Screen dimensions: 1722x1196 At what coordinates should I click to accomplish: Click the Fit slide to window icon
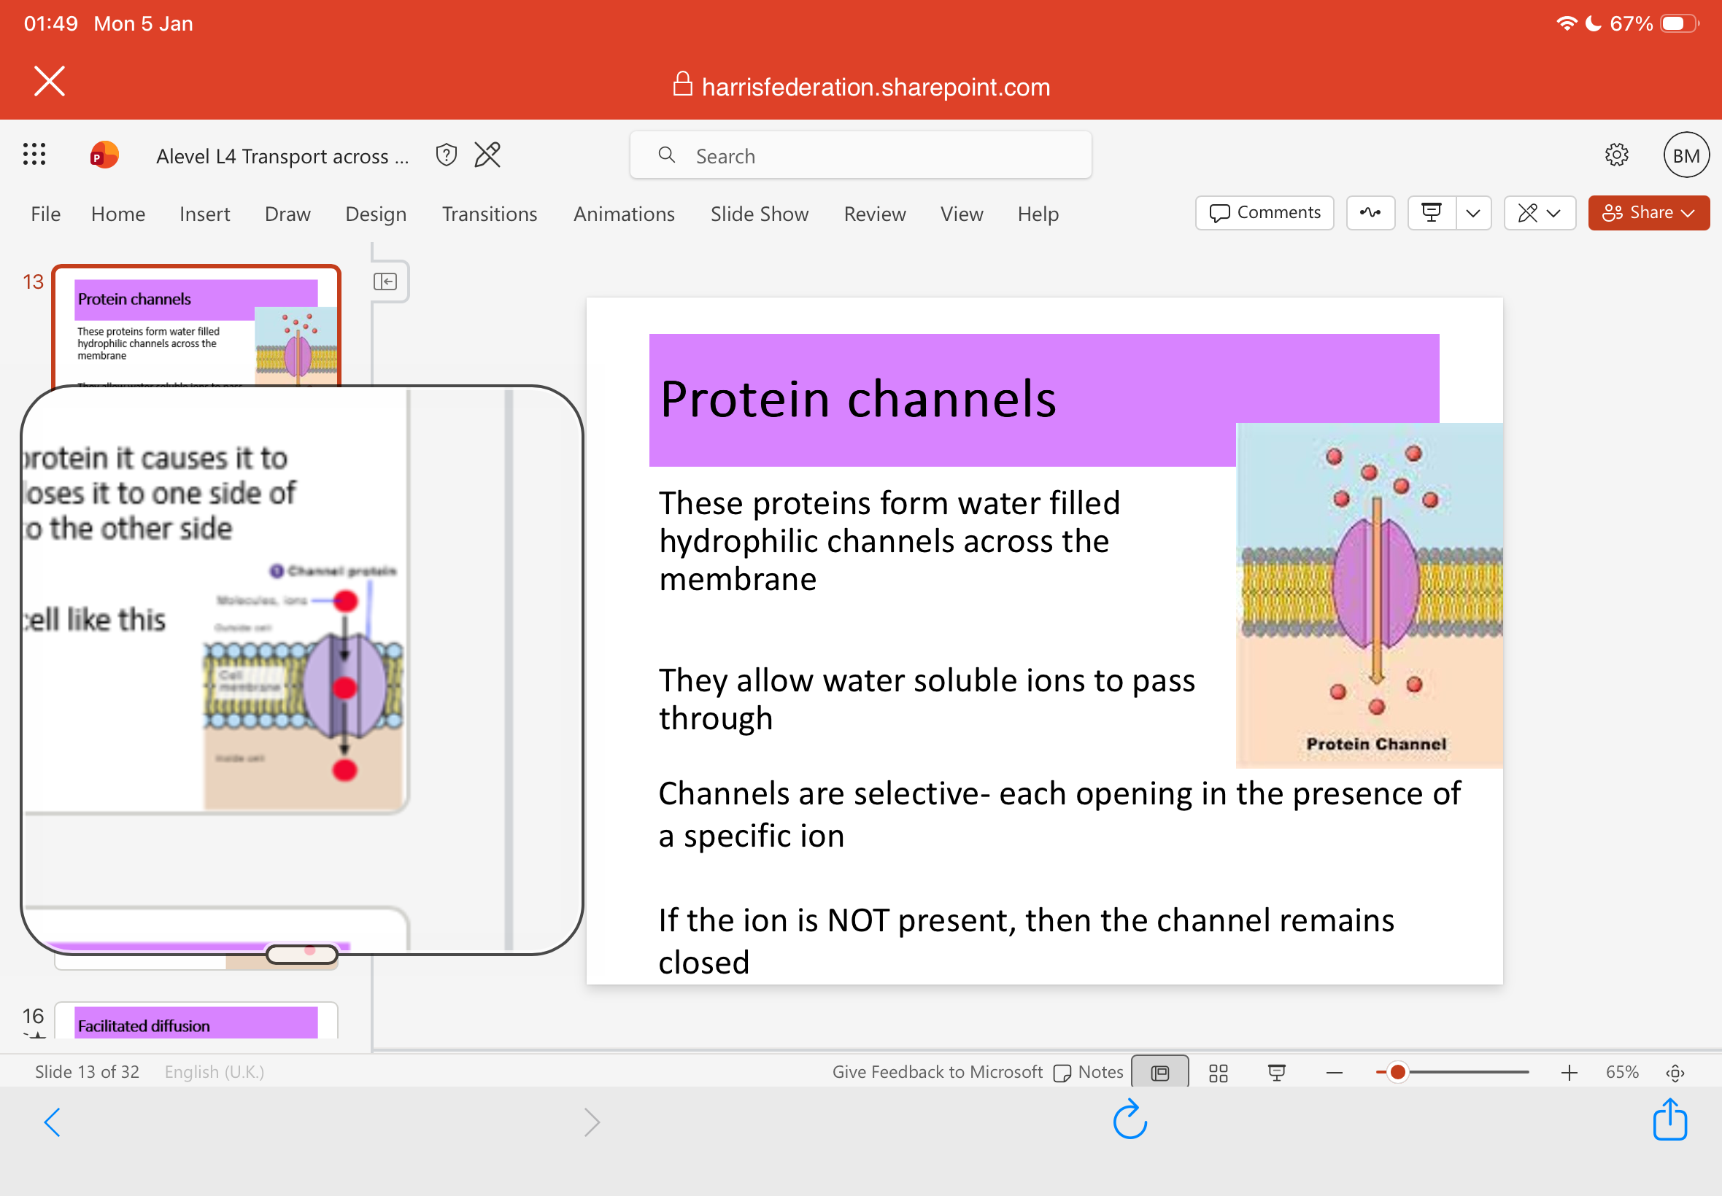click(1675, 1071)
